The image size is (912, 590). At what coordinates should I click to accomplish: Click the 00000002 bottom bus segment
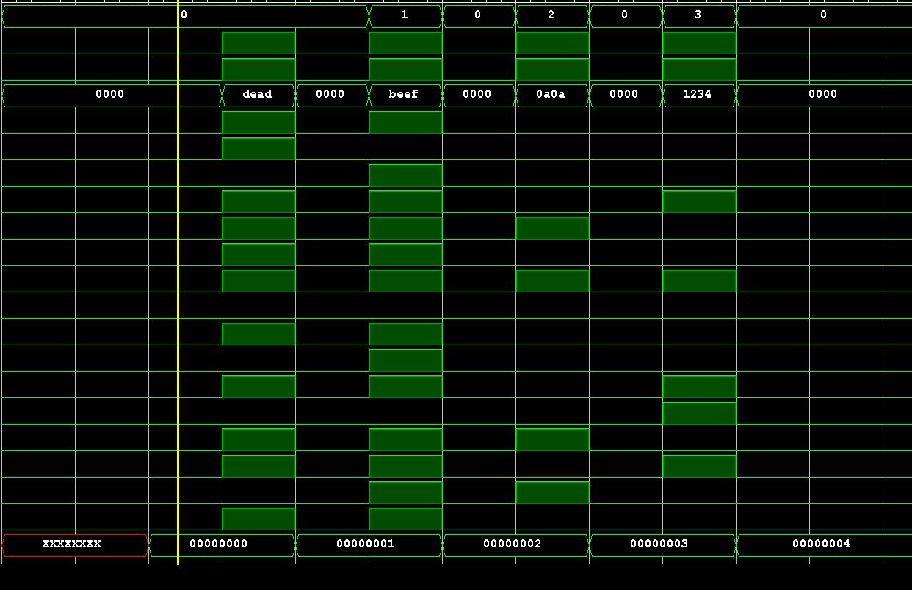point(514,544)
